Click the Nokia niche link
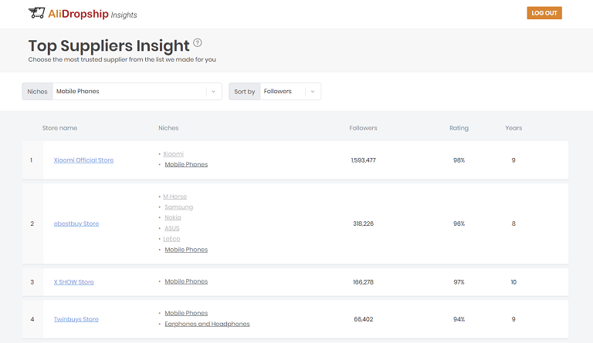 tap(173, 218)
